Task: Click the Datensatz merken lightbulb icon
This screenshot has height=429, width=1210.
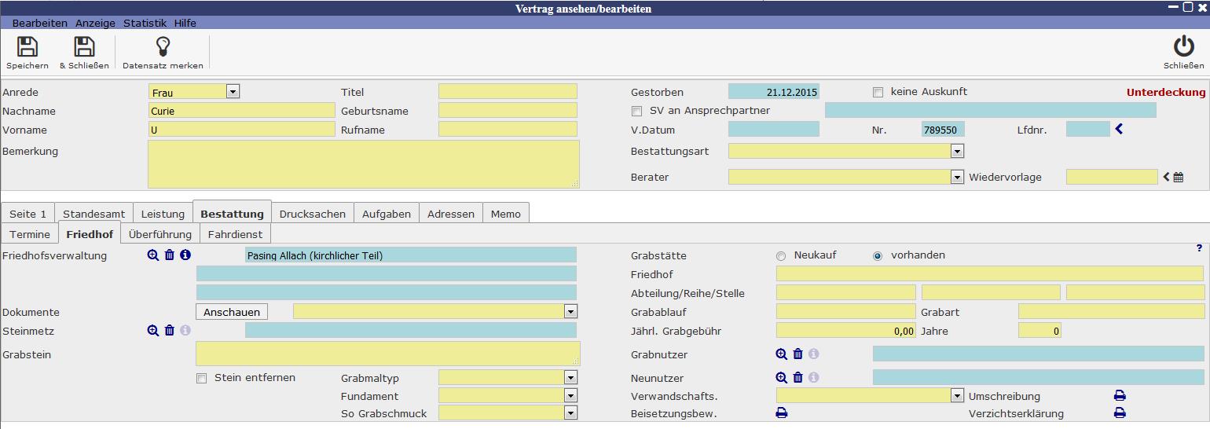Action: tap(163, 47)
